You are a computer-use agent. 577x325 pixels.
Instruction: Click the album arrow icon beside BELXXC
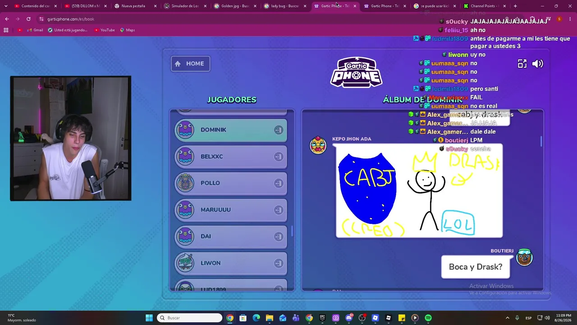[279, 157]
